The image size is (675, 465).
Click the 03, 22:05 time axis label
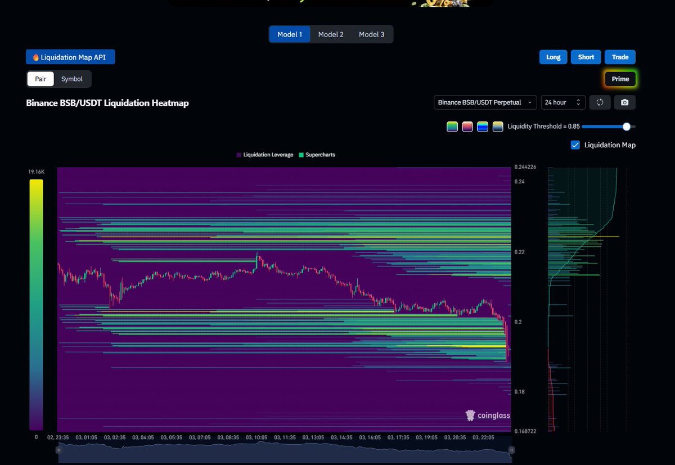[x=483, y=437]
